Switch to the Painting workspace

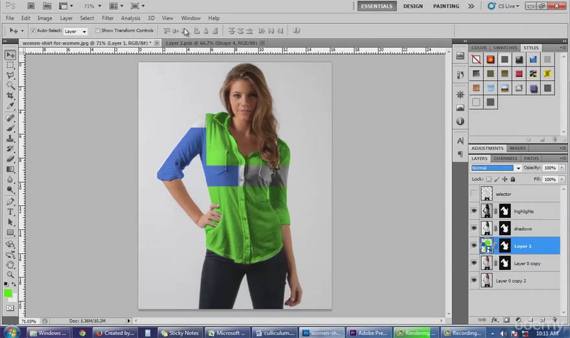pyautogui.click(x=446, y=6)
